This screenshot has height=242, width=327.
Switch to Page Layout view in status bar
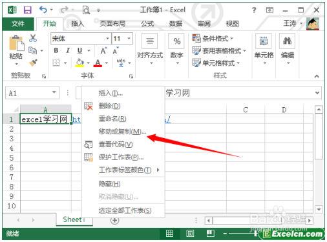(x=190, y=233)
